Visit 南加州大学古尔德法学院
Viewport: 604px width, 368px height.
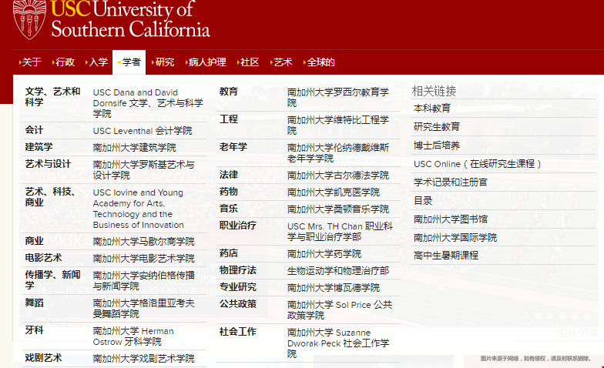pos(338,176)
